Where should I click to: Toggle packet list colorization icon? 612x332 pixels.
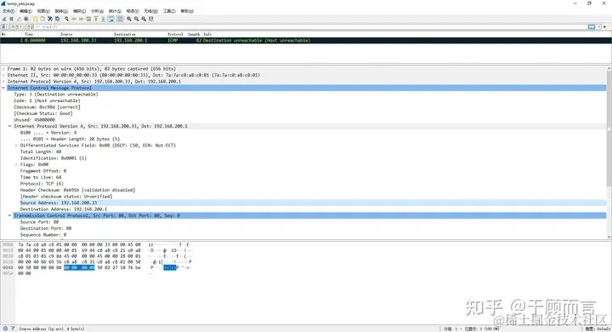click(x=120, y=19)
